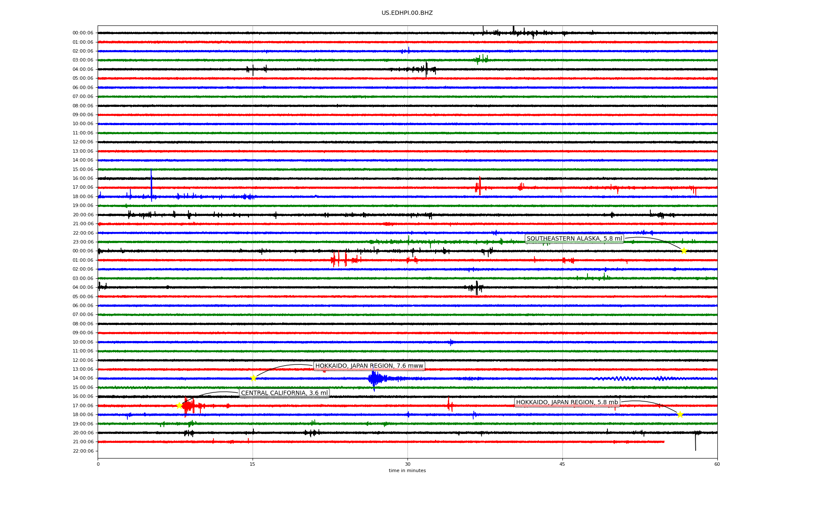Click the first 00:00:06 time label at top
Screen dimensions: 815x509
tap(83, 33)
